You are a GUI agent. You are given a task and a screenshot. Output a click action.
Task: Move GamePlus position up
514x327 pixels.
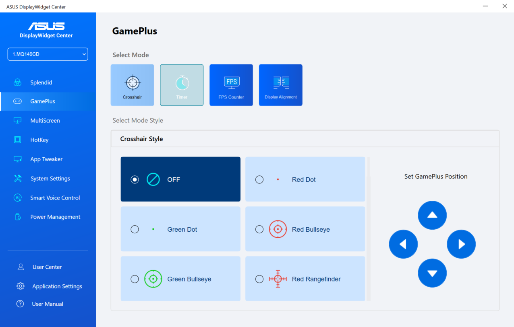(x=432, y=215)
